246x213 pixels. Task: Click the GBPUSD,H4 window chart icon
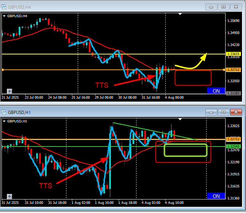4,7
